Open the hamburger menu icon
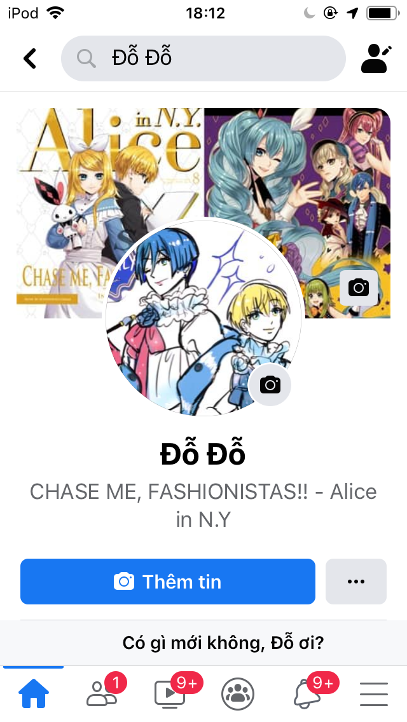This screenshot has height=722, width=407. pos(374,694)
